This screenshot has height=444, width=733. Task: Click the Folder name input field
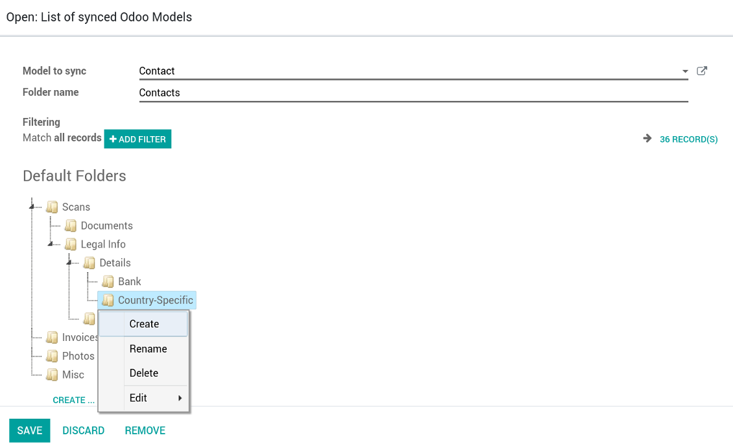[413, 93]
